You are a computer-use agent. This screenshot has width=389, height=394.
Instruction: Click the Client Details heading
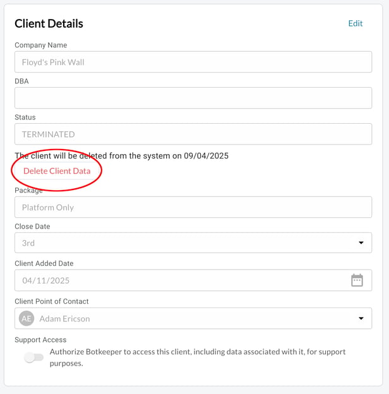49,23
